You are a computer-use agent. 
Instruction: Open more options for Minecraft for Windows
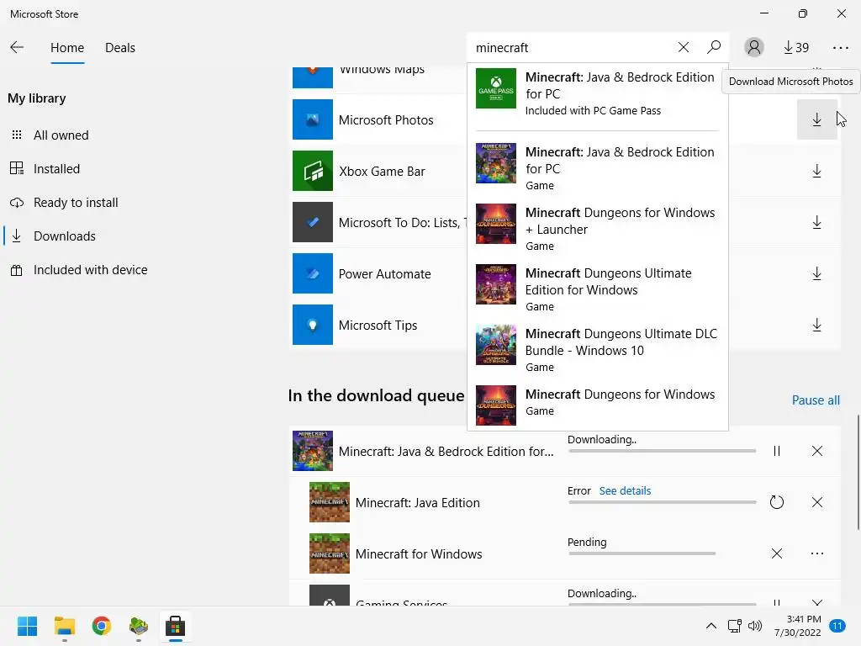(816, 553)
